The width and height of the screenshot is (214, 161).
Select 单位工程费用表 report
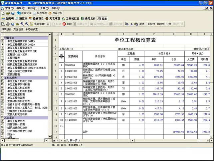click(x=16, y=121)
